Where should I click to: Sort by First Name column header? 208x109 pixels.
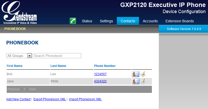click(14, 66)
